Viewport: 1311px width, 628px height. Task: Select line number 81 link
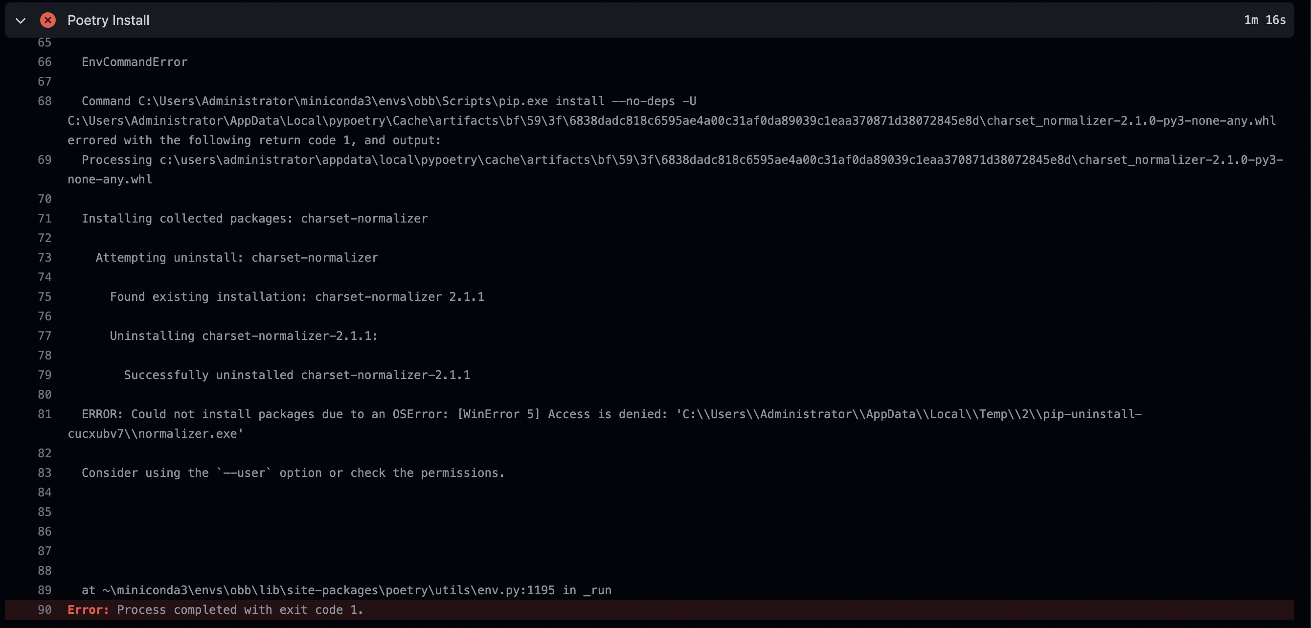45,414
